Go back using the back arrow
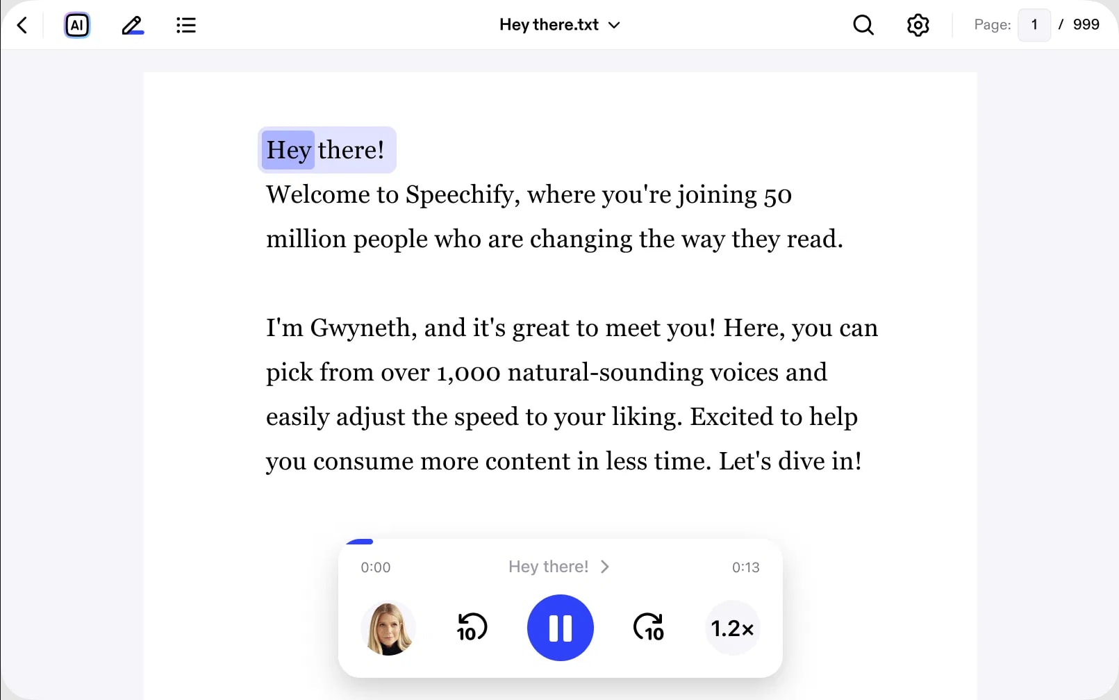Screen dimensions: 1119x700 tap(22, 26)
